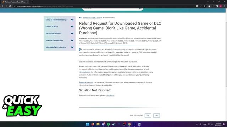Open Chrome downloads icon

click(213, 6)
